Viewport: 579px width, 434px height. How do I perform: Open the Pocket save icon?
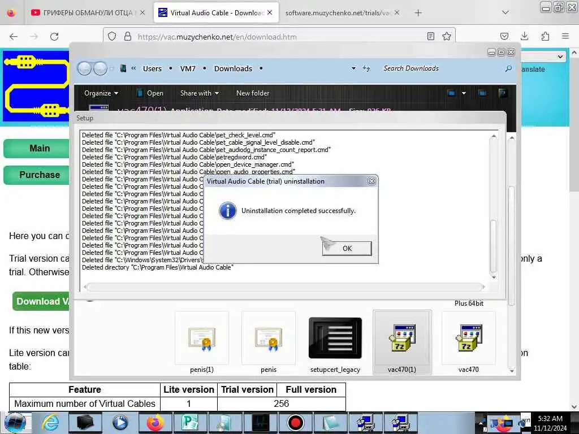(x=504, y=36)
